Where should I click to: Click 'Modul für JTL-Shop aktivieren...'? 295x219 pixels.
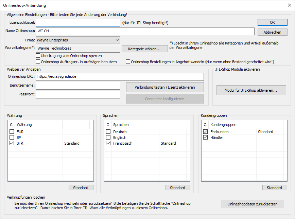point(251,90)
